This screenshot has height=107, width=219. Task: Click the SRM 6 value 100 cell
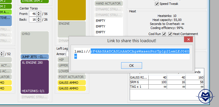(x=158, y=82)
